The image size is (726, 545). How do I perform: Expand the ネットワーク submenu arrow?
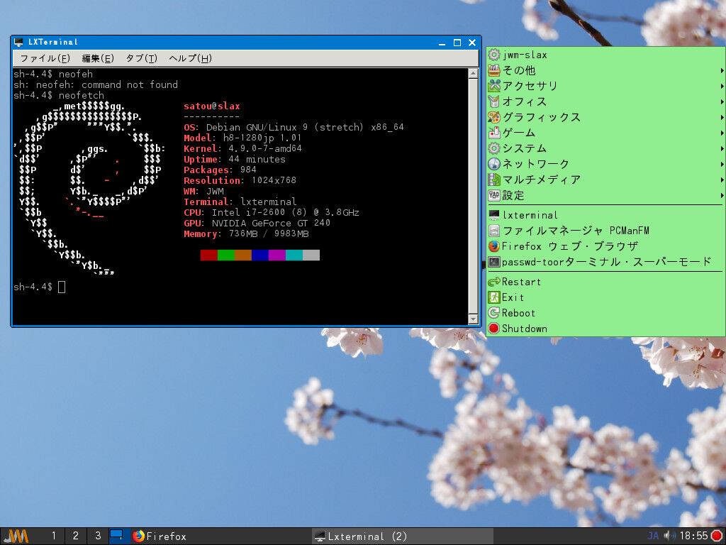click(722, 164)
